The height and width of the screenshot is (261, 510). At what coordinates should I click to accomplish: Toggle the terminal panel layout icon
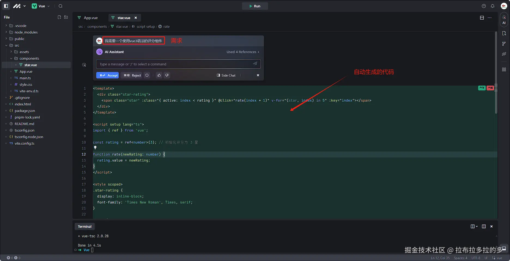pos(484,226)
